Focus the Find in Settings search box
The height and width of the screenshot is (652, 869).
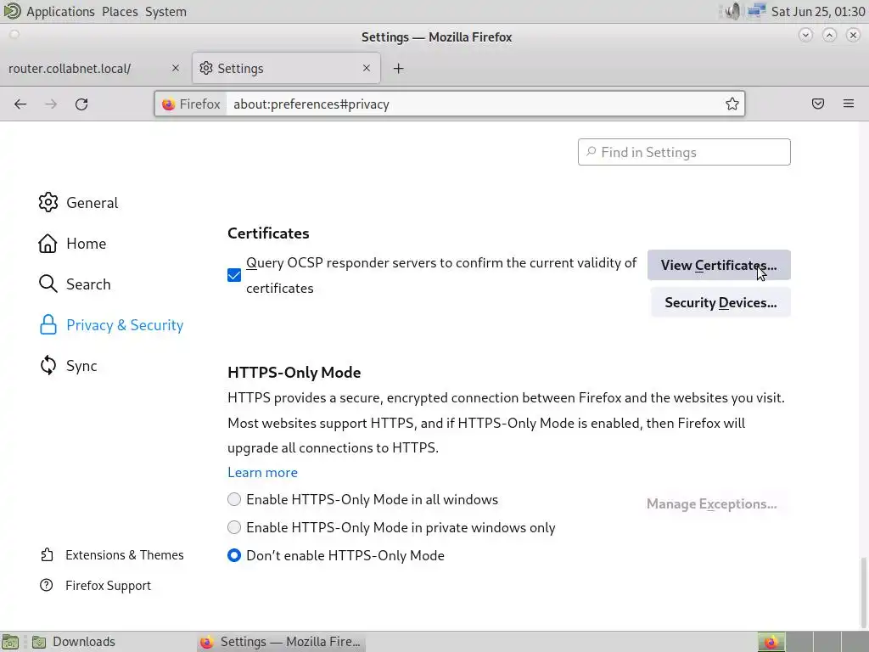coord(684,152)
